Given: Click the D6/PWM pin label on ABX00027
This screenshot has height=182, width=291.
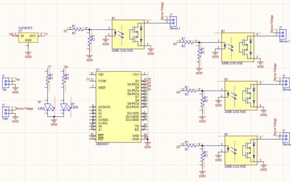Looking at the screenshot, I should (133, 94).
